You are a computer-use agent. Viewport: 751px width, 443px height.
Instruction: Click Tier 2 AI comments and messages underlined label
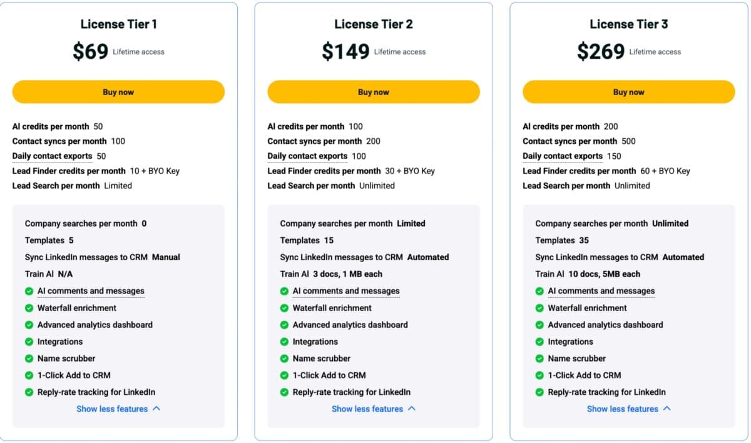[x=346, y=291]
